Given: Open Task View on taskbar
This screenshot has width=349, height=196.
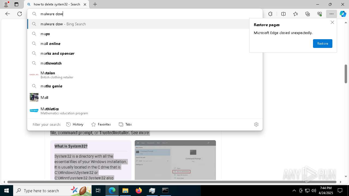Looking at the screenshot, I should pos(98,191).
